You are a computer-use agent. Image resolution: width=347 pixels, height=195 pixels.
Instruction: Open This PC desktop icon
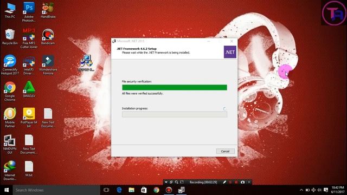click(10, 10)
